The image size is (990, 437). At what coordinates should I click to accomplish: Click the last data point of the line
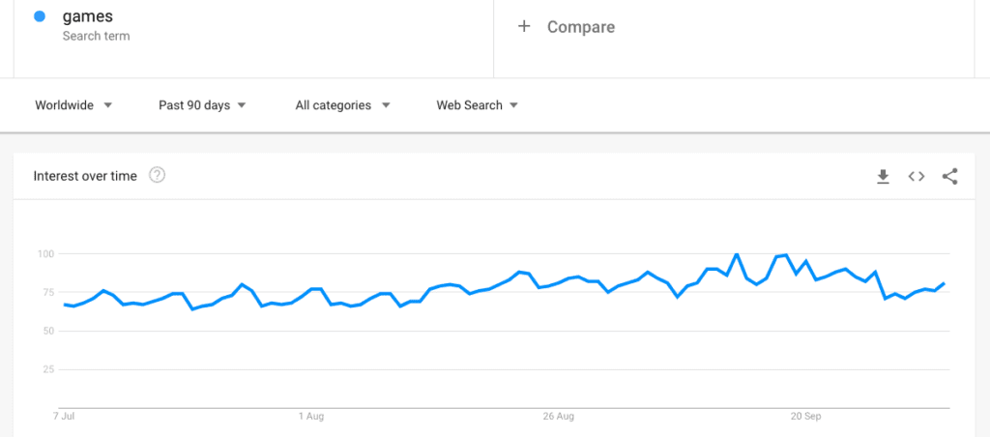944,283
